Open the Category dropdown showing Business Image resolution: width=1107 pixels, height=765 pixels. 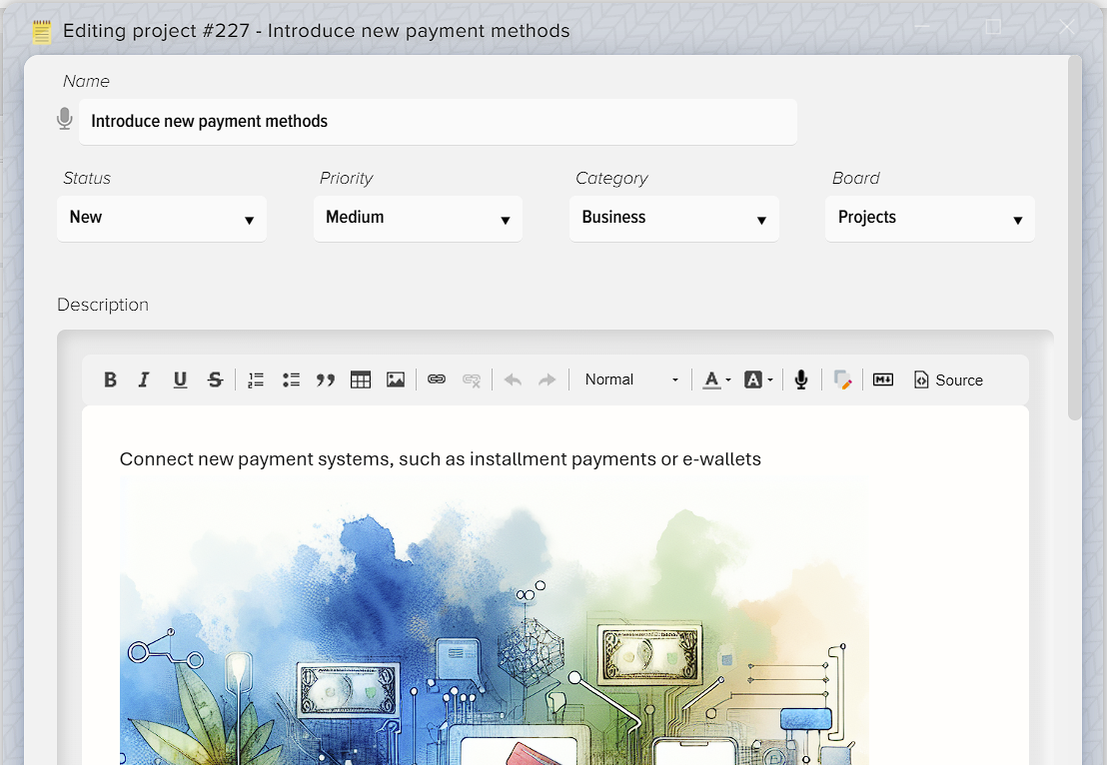point(674,218)
